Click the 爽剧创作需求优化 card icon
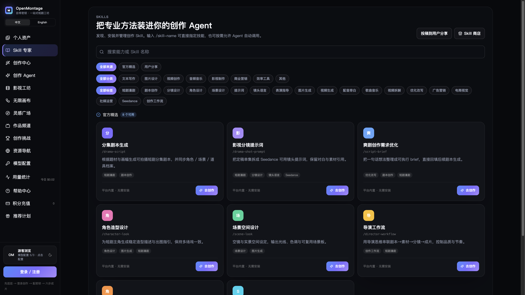The width and height of the screenshot is (525, 295). point(368,133)
